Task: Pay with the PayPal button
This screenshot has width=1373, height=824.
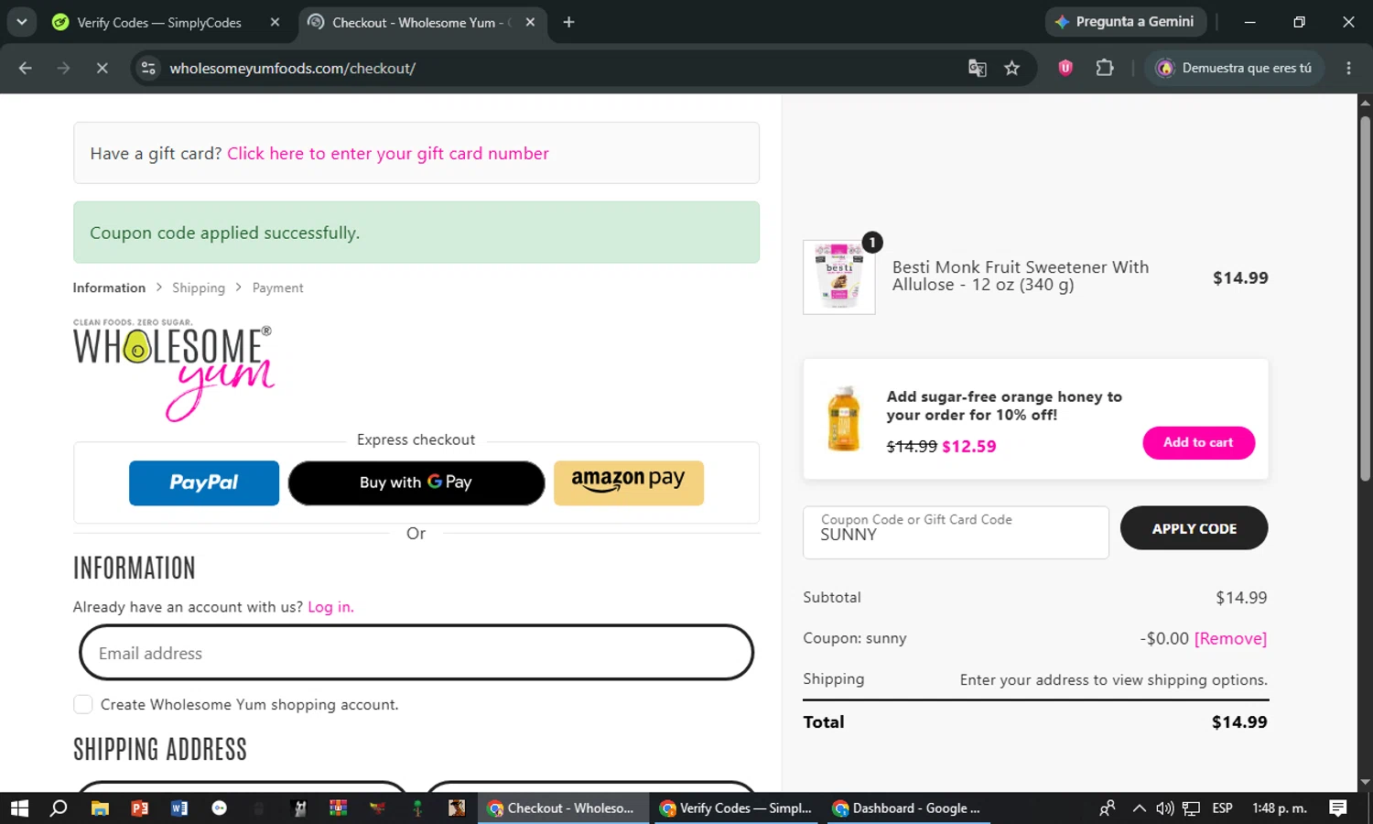Action: click(x=204, y=482)
